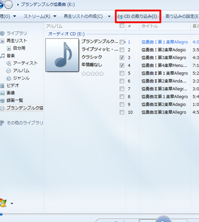Click ブランデンブルク協奏曲 (E:) breadcrumb
Screen dimensions: 199x222
pyautogui.click(x=48, y=4)
